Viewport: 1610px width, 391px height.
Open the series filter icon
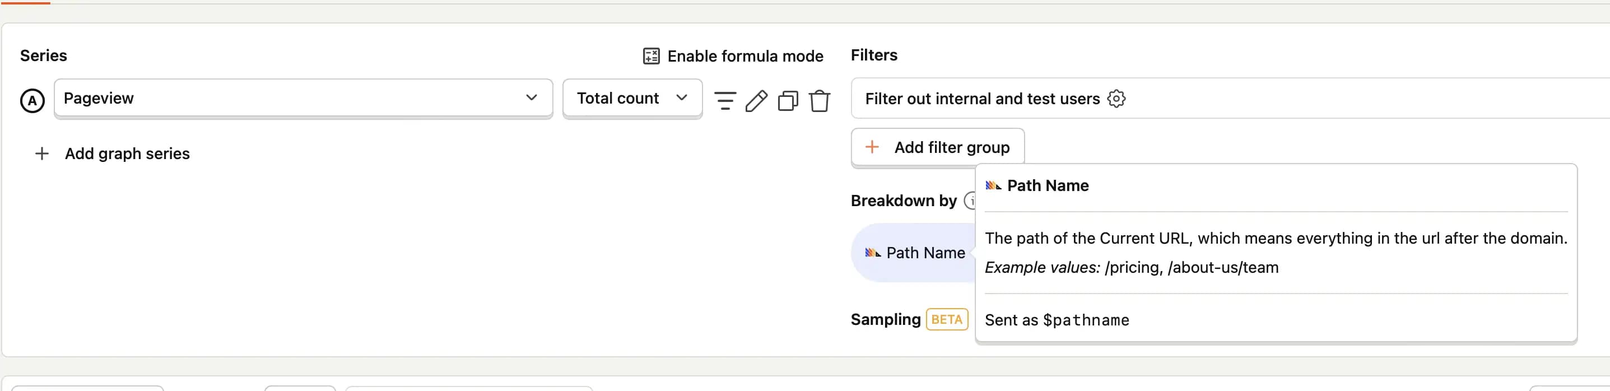click(x=725, y=100)
